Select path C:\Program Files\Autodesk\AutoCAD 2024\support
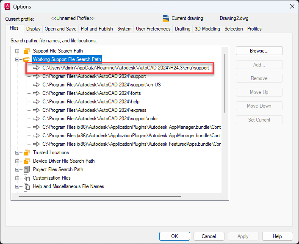This screenshot has height=244, width=299. coord(94,76)
